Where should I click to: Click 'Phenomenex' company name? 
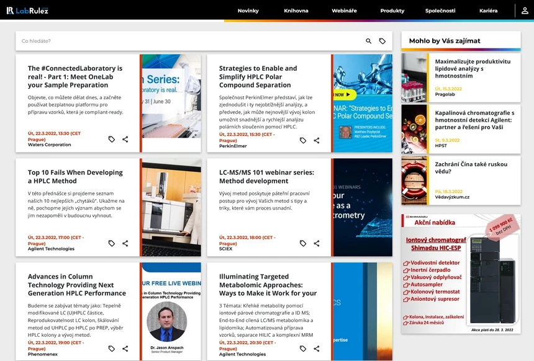[43, 354]
